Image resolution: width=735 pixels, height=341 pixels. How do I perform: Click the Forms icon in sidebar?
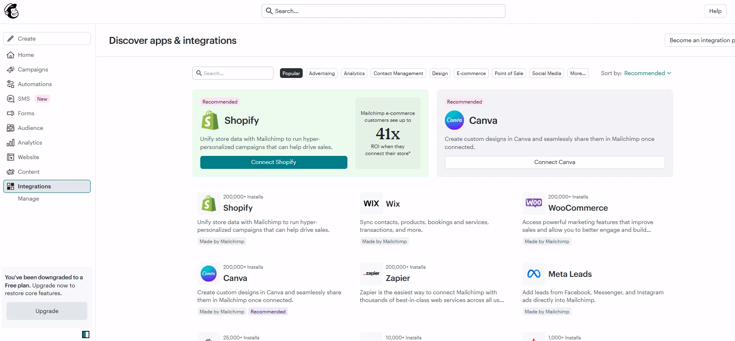[x=11, y=113]
